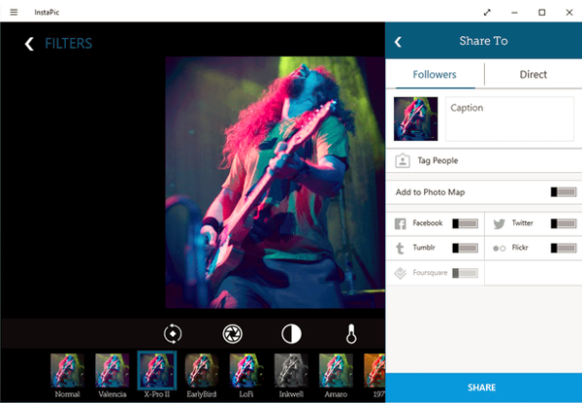Share the photo with SHARE button
The width and height of the screenshot is (582, 403).
click(x=483, y=387)
